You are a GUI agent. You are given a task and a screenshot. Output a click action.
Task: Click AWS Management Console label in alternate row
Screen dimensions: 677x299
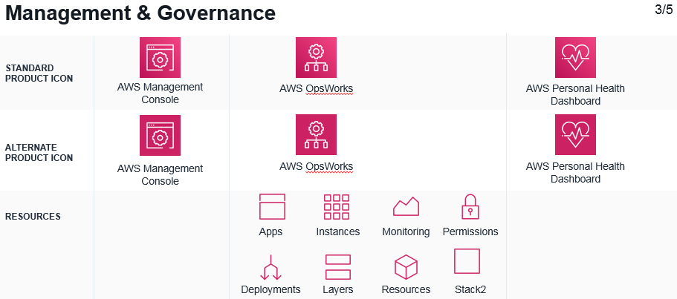161,174
